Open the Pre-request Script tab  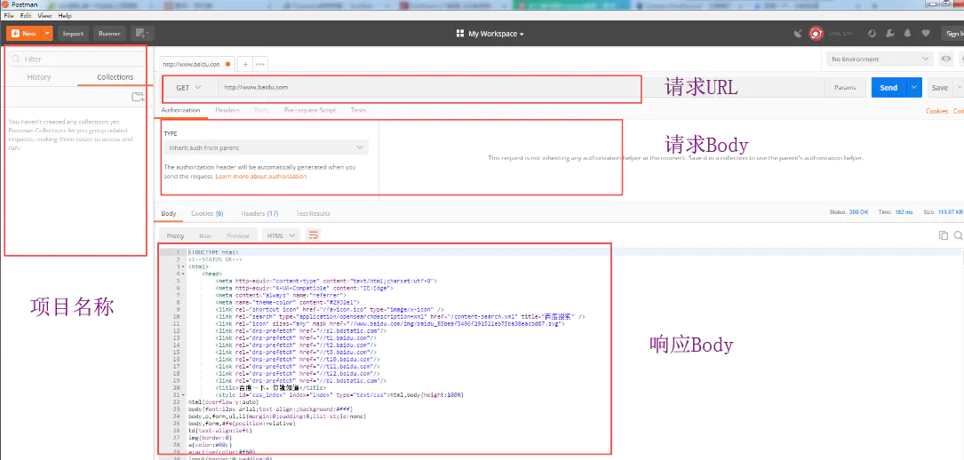(310, 110)
